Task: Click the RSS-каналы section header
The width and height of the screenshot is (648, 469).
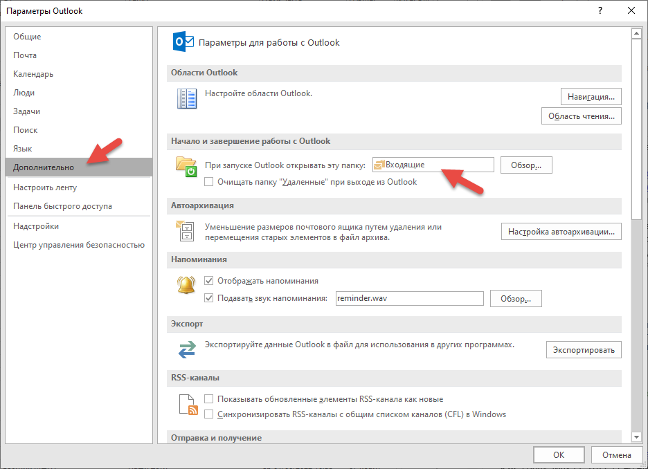Action: point(394,378)
